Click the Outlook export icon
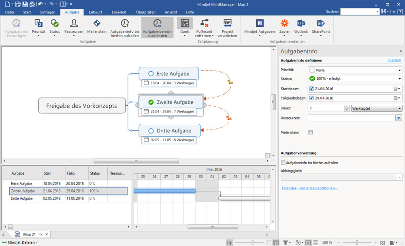Image resolution: width=405 pixels, height=246 pixels. [301, 23]
